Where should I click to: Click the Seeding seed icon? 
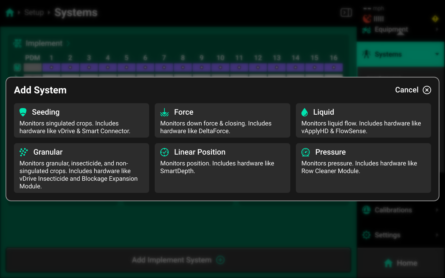(23, 112)
